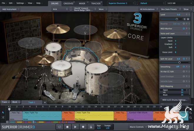The height and width of the screenshot is (131, 194).
Task: Toggle the metronome icon
Action: (91, 127)
